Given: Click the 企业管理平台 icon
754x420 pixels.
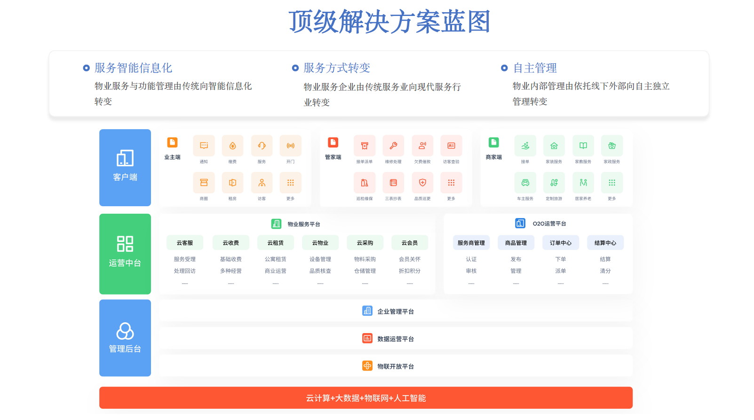Looking at the screenshot, I should [367, 311].
